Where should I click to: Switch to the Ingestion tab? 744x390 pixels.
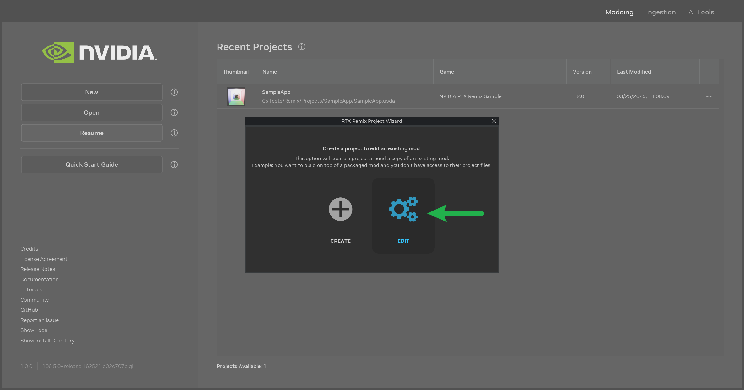pos(661,12)
